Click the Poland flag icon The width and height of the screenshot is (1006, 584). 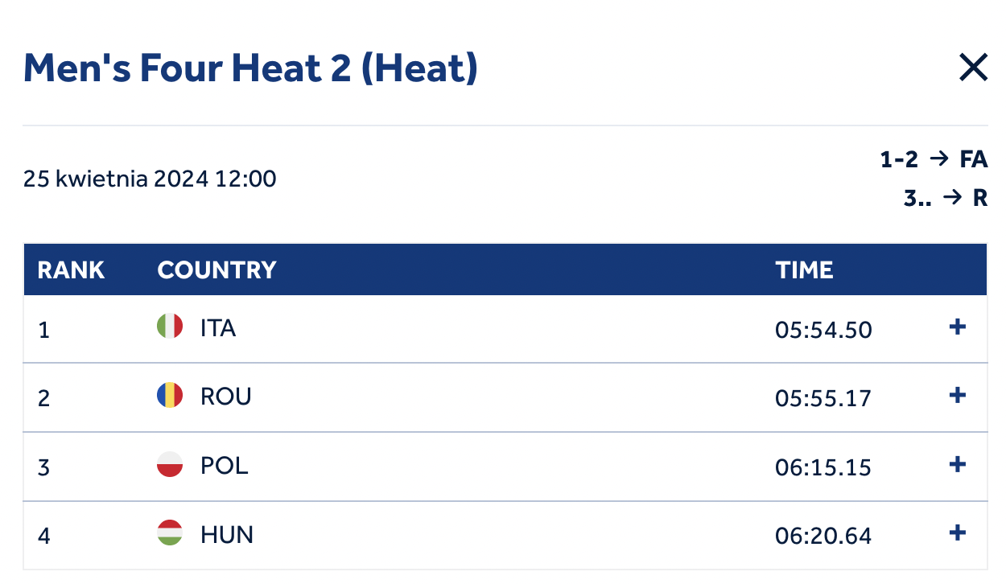pos(170,465)
